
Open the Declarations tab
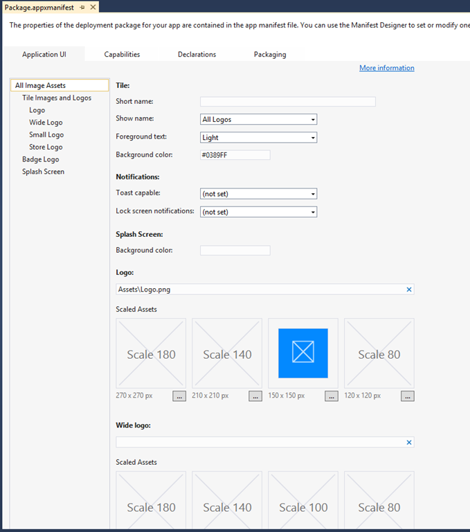point(197,55)
